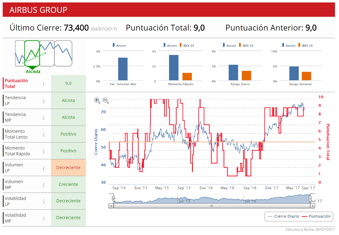Viewport: 339px width, 235px height.
Task: Click the orange IBEX 35 bar in Rango Diario
Action: 246,75
